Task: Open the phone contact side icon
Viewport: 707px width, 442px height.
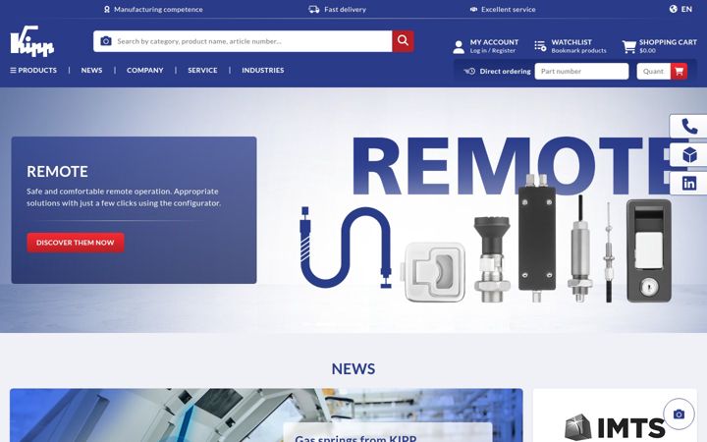Action: tap(689, 127)
